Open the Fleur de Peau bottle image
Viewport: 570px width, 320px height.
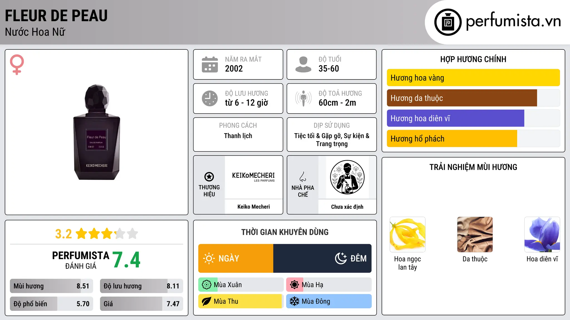click(97, 132)
